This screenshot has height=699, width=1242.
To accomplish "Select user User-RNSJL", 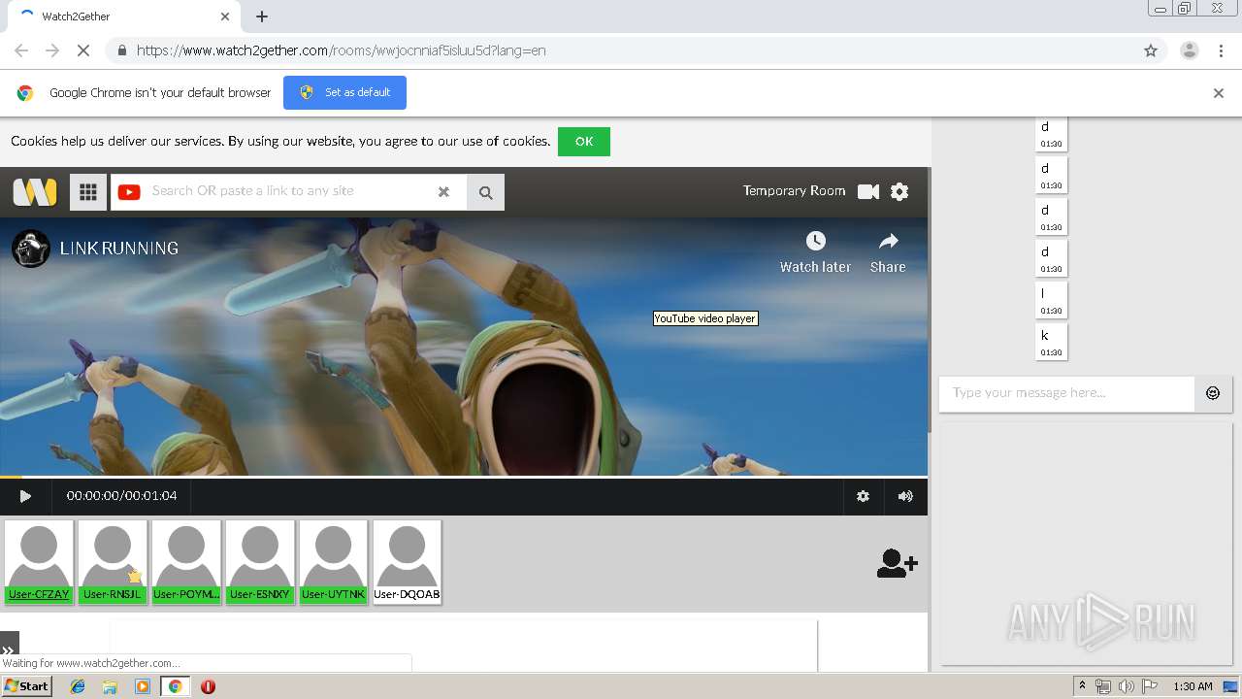I will coord(113,562).
